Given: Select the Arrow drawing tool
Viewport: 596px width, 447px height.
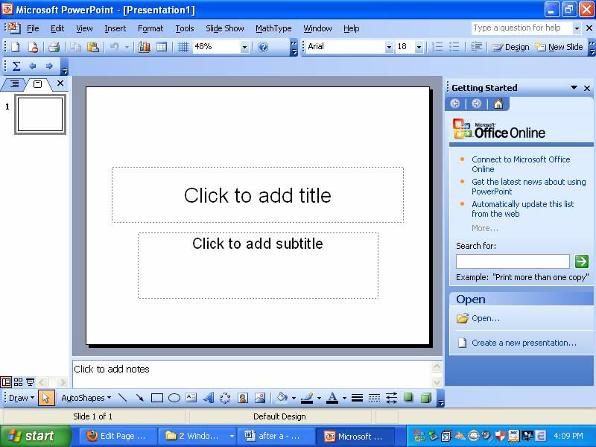Looking at the screenshot, I should point(140,398).
